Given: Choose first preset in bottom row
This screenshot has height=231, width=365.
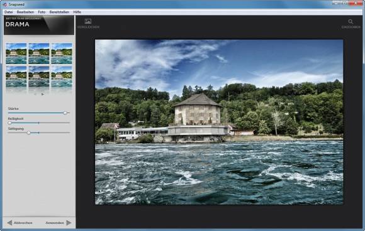Looking at the screenshot, I should click(x=16, y=77).
